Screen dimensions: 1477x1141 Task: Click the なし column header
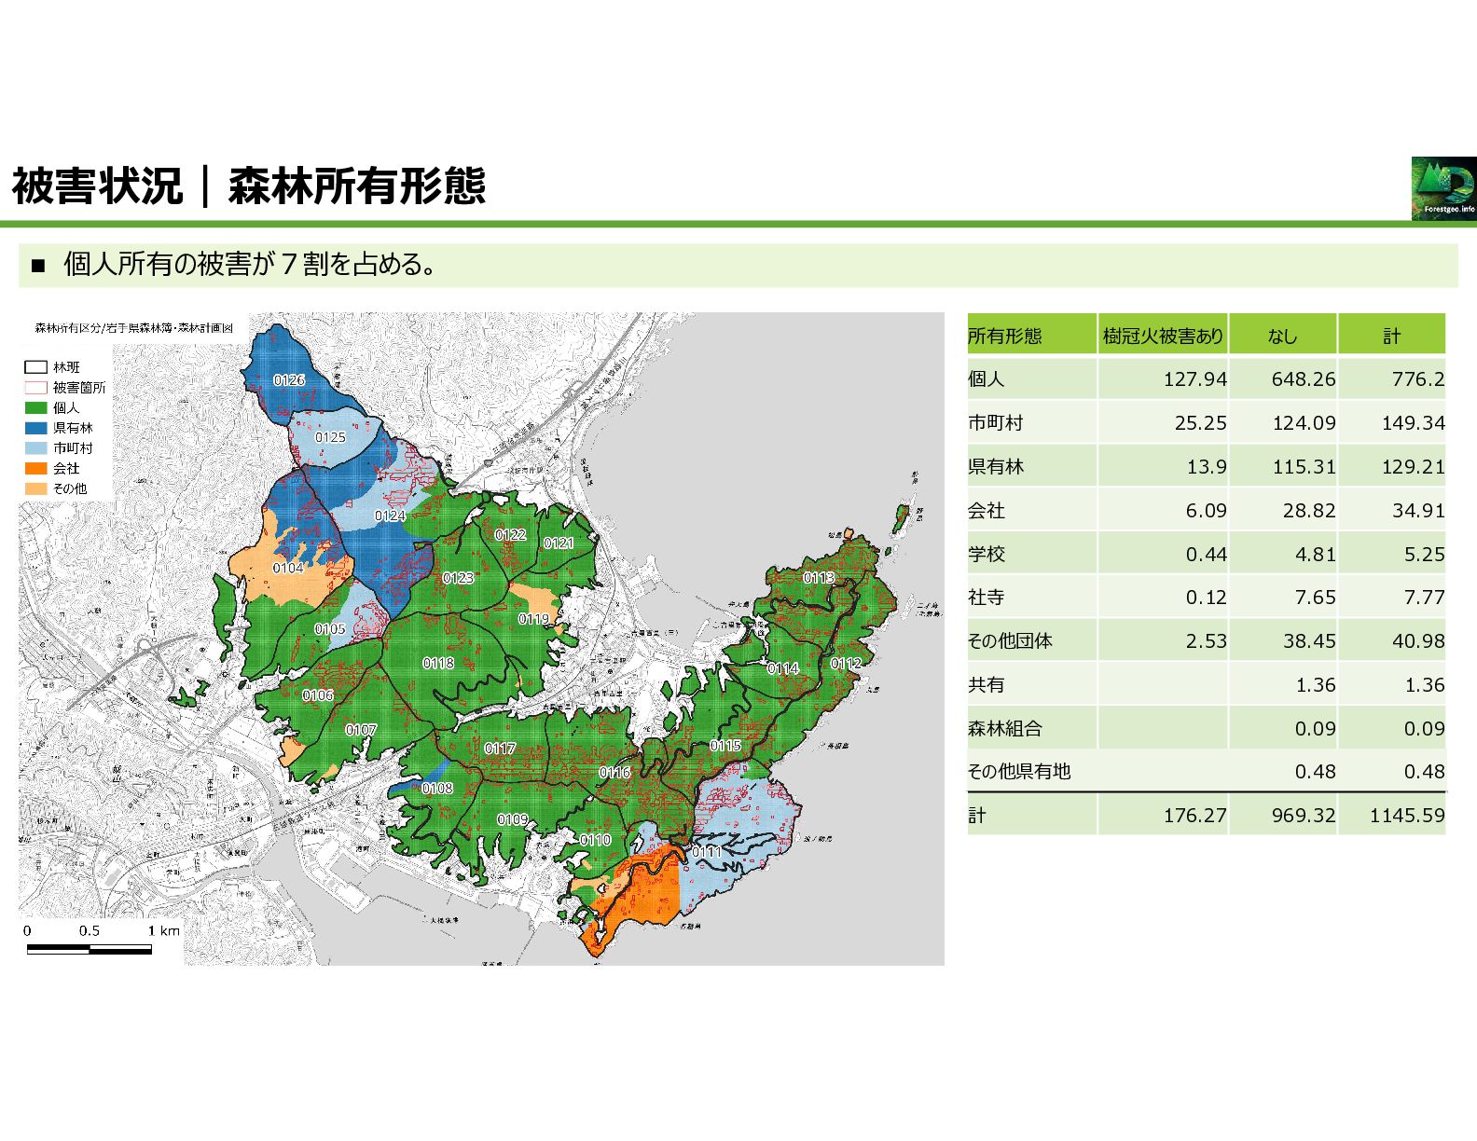pos(1283,334)
